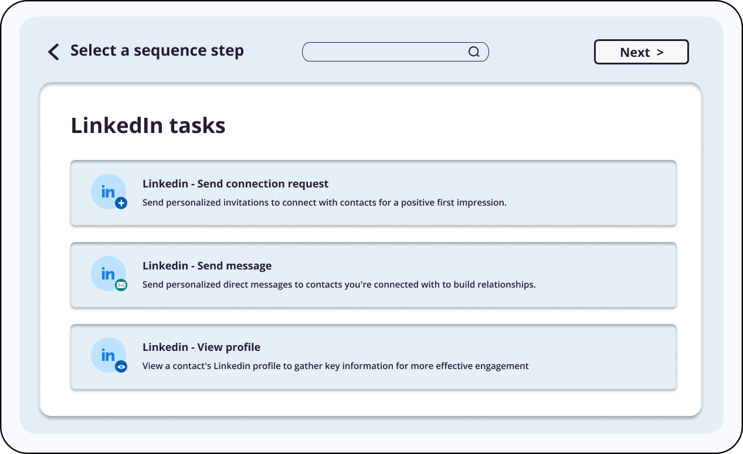Viewport: 743px width, 454px height.
Task: Select 'Linkedin - View profile' title
Action: tap(201, 347)
